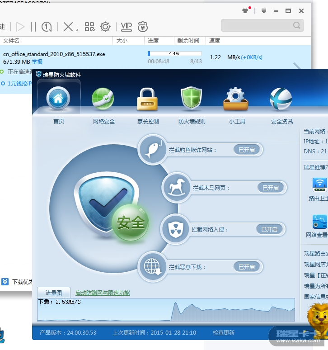
Task: Toggle 拦截恶意下载 已开启 switch
Action: pyautogui.click(x=247, y=267)
